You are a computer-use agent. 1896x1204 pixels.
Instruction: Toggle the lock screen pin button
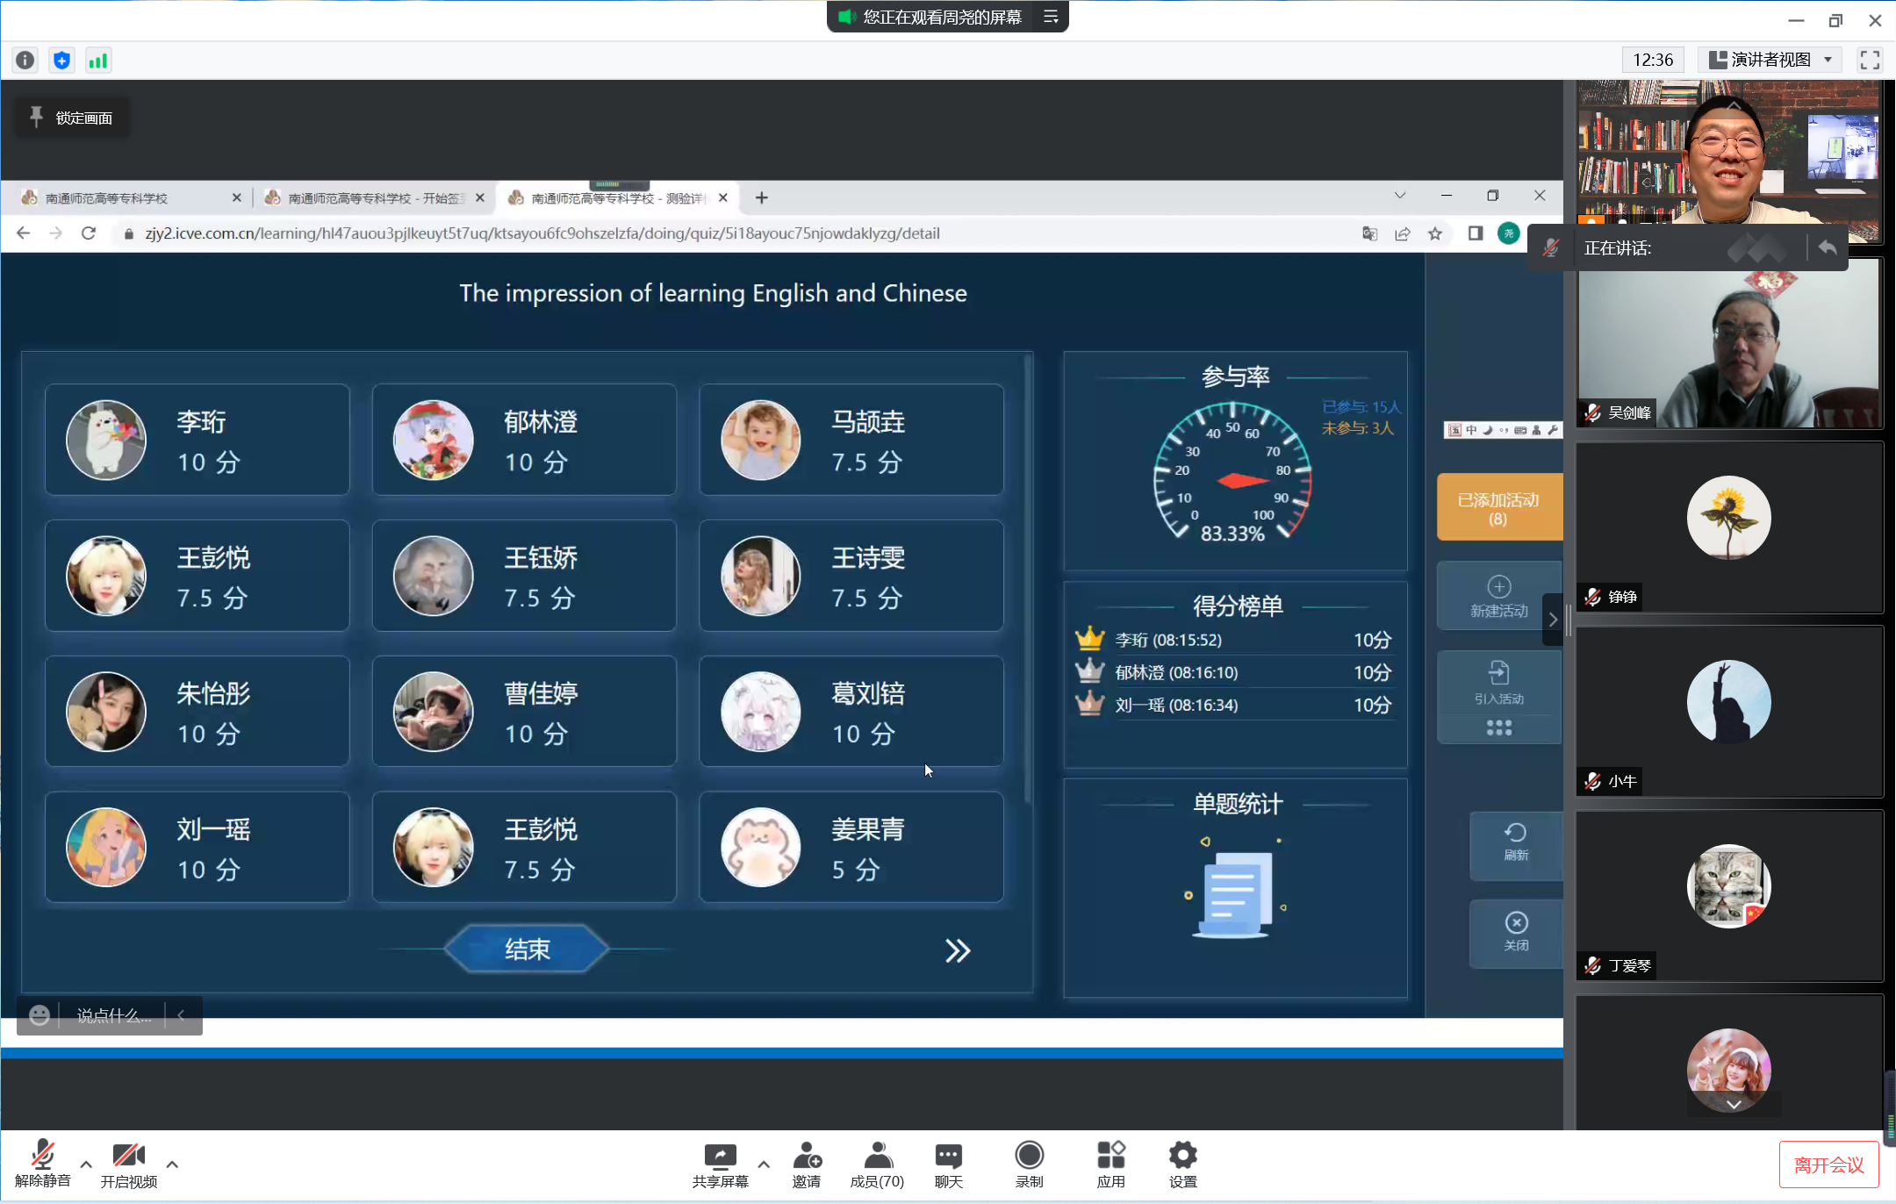[x=72, y=118]
